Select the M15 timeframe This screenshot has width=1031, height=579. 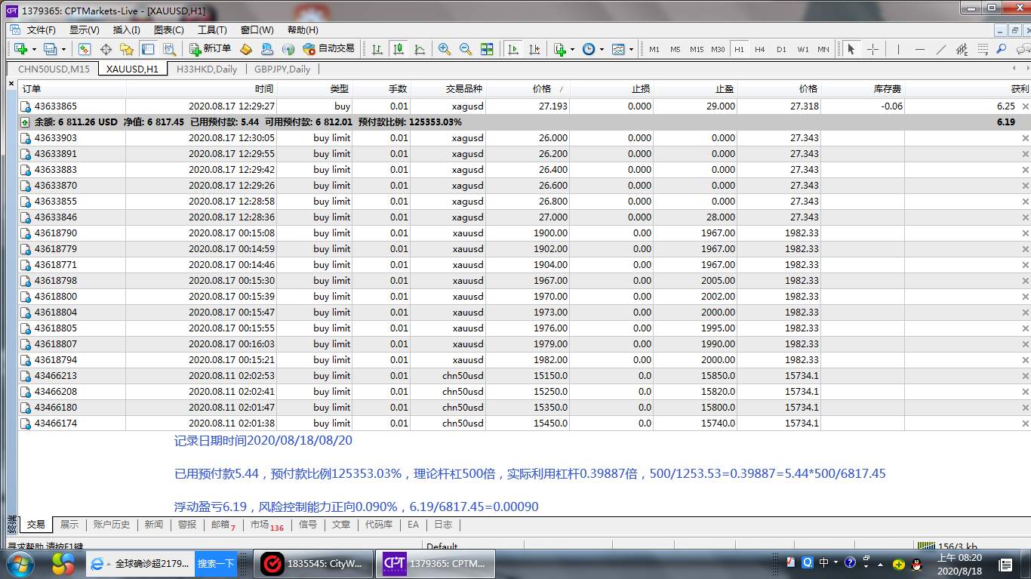(x=697, y=49)
